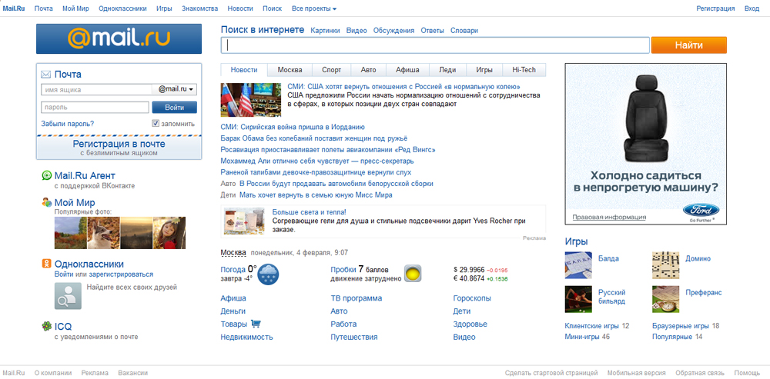Click the Войти login button
770x379 pixels.
[x=174, y=108]
